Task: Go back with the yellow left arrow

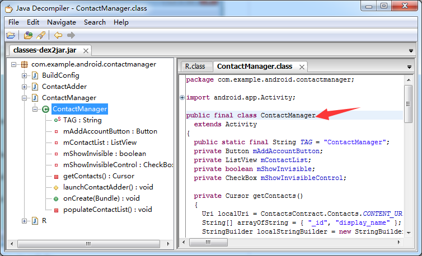Action: click(x=58, y=35)
